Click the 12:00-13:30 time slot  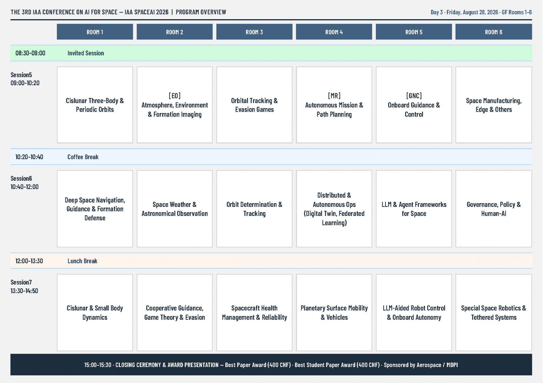click(x=29, y=261)
